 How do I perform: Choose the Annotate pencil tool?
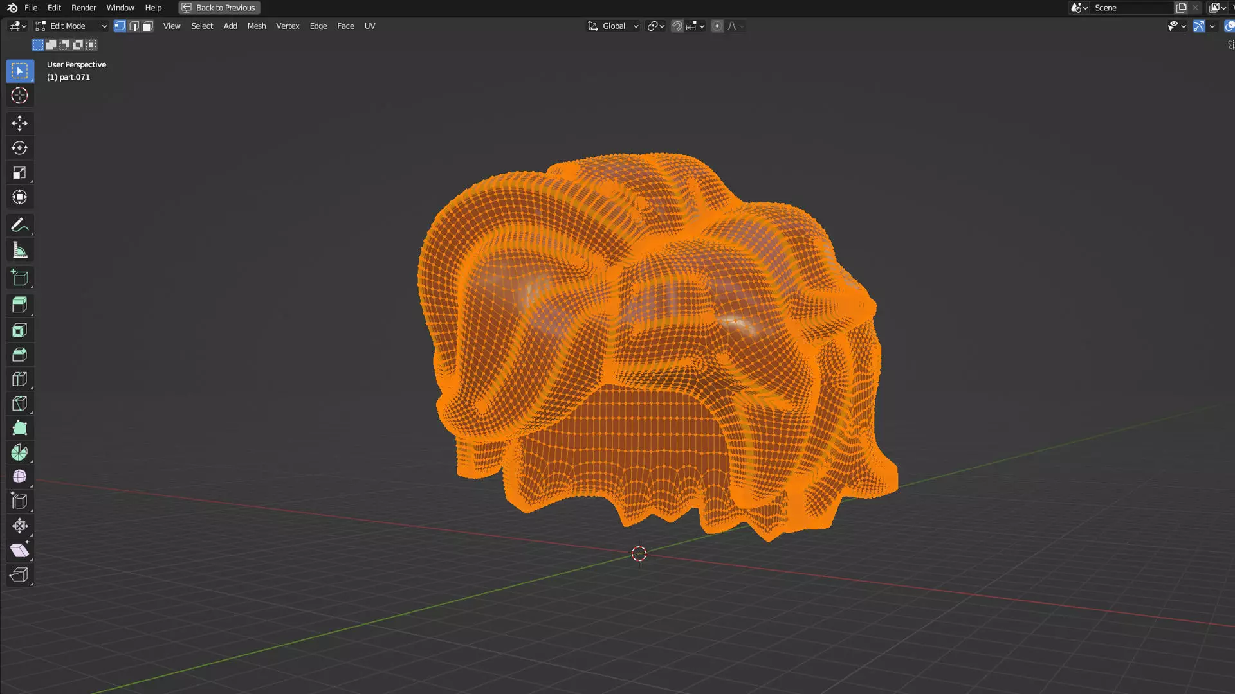(x=19, y=226)
